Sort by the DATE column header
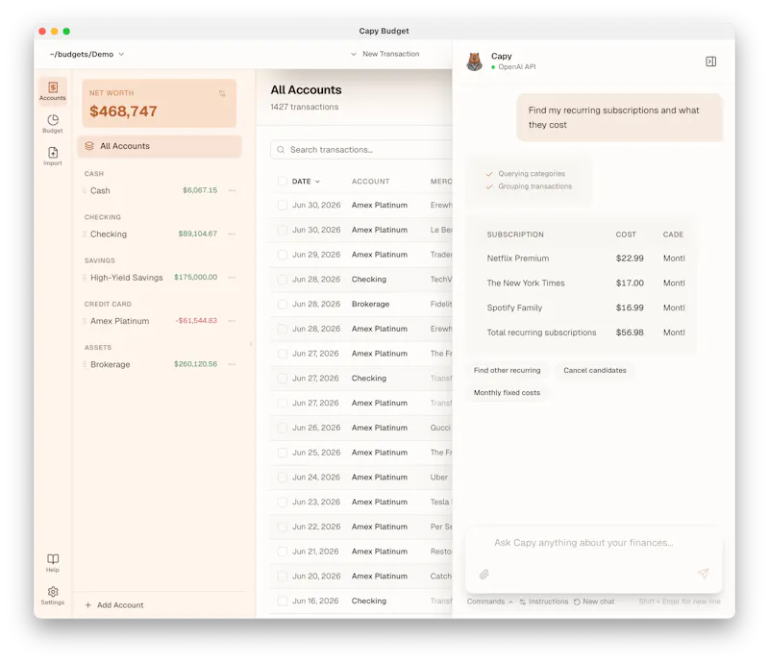The width and height of the screenshot is (769, 663). point(306,182)
